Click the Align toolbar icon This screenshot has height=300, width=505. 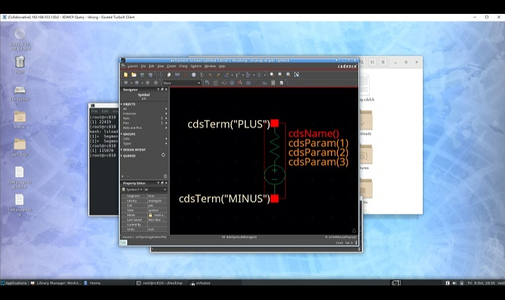[x=248, y=75]
